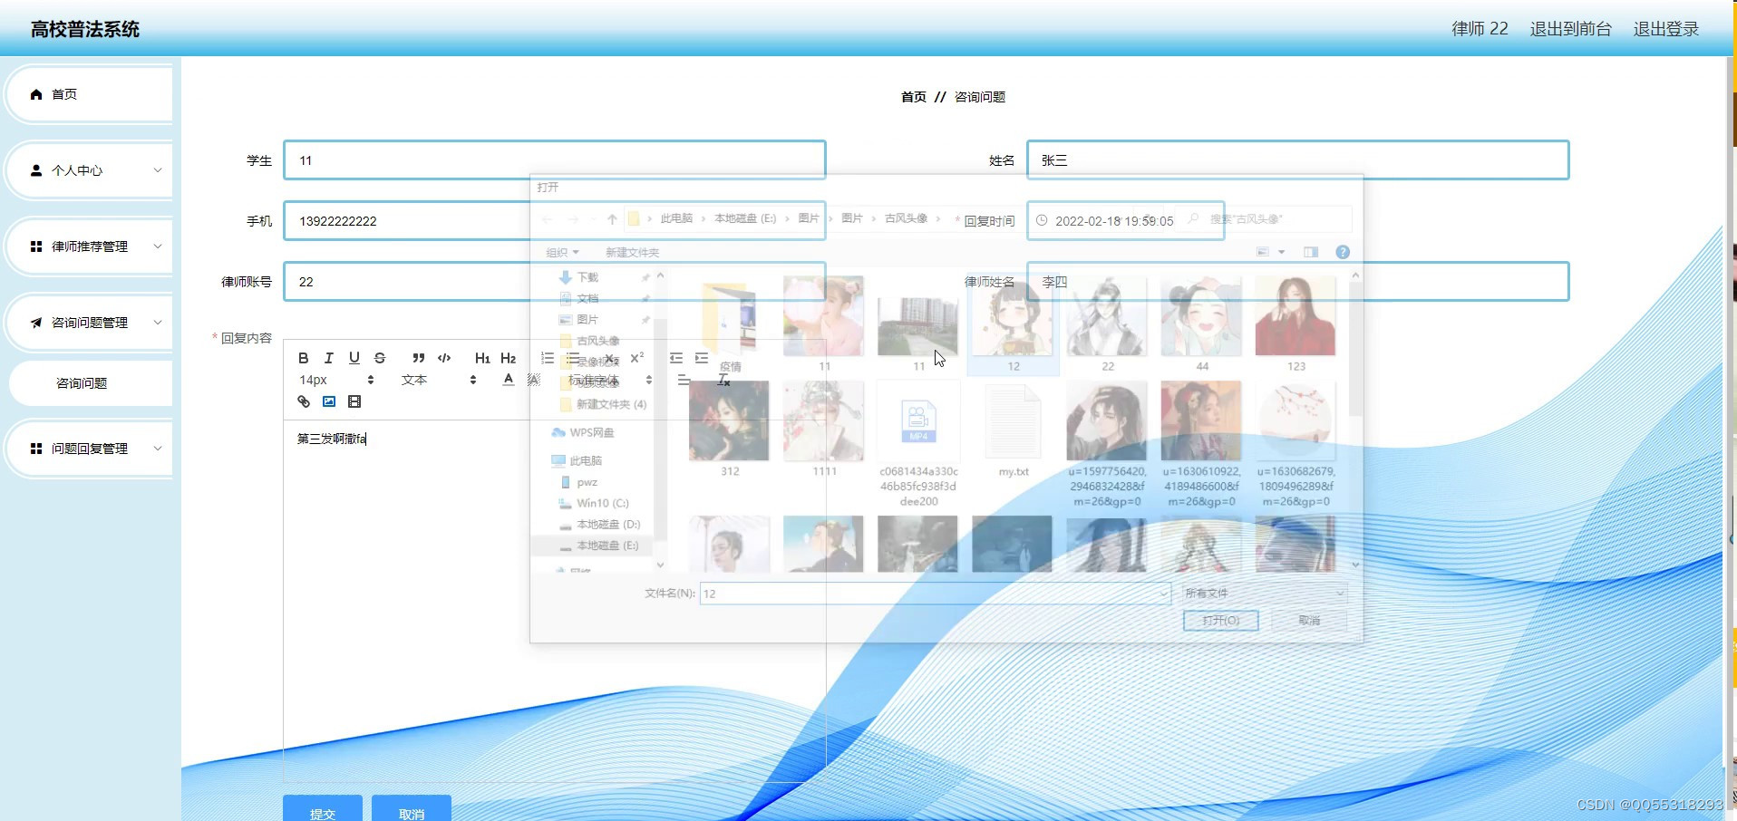Collapse the 咨询问题管理 menu chevron
This screenshot has width=1737, height=821.
click(158, 323)
